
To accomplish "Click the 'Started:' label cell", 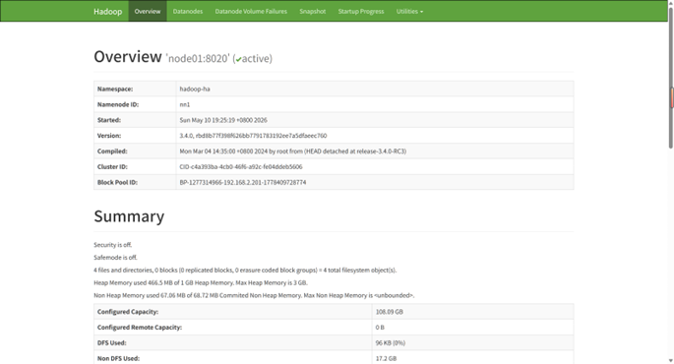I will tap(135, 120).
